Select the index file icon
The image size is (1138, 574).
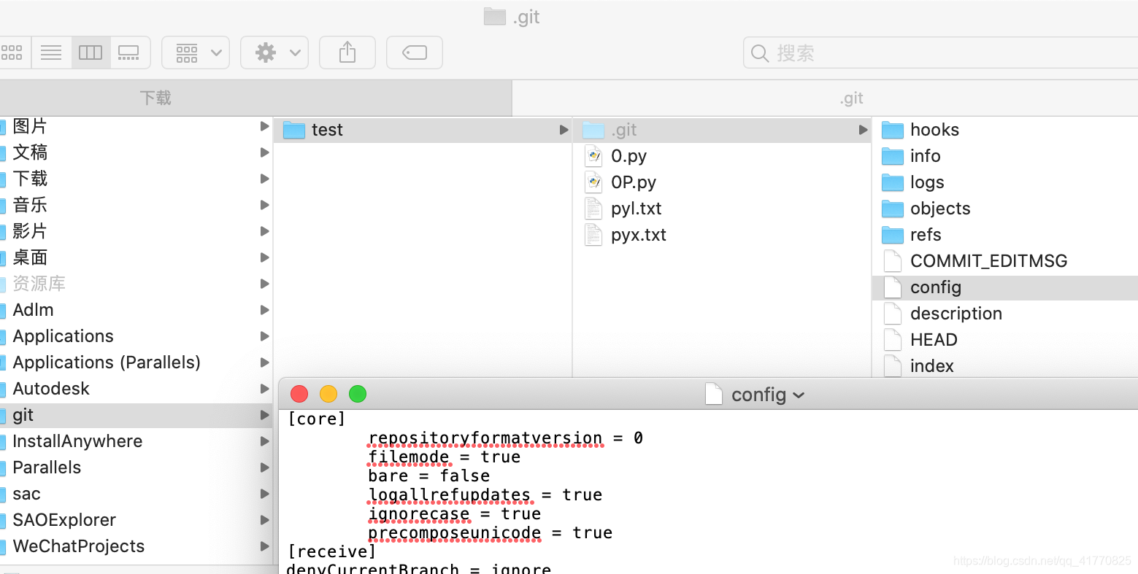[893, 366]
